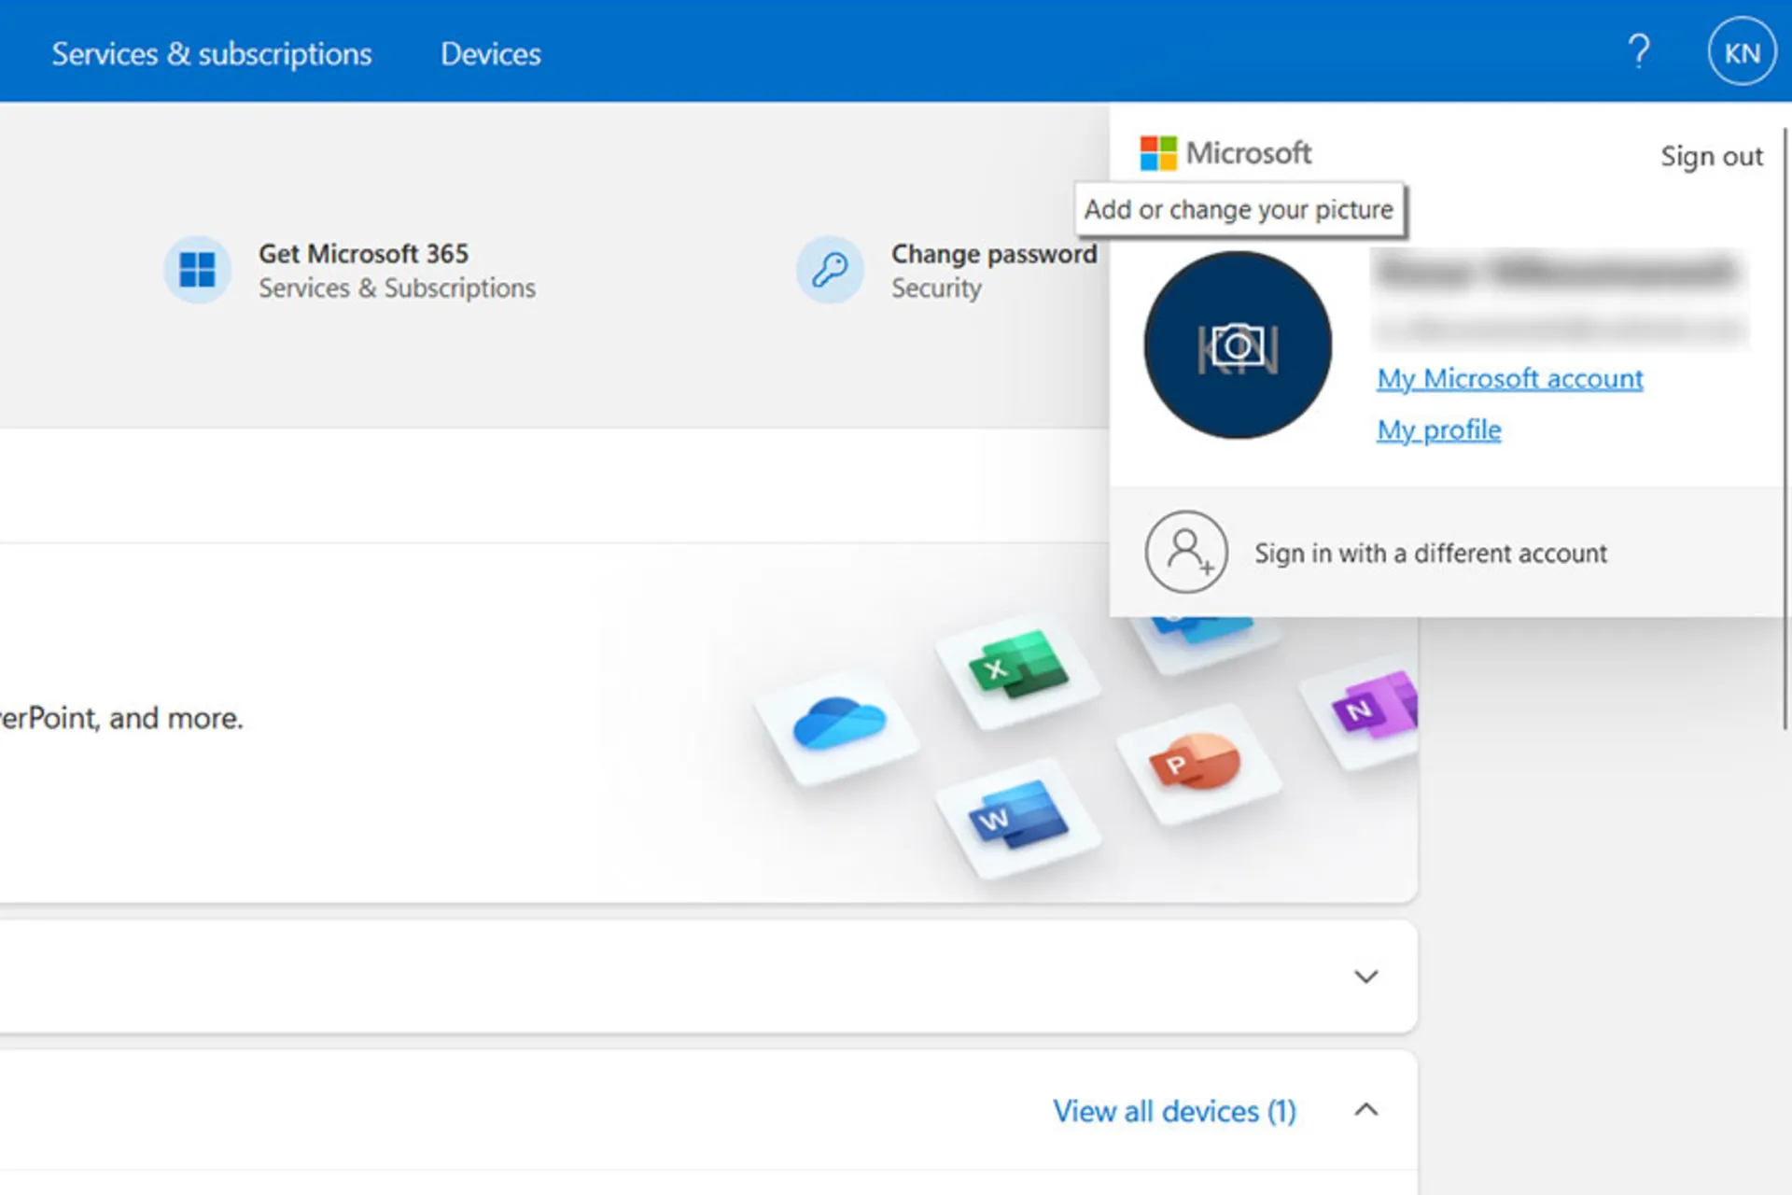Click the Excel app icon

(1018, 667)
